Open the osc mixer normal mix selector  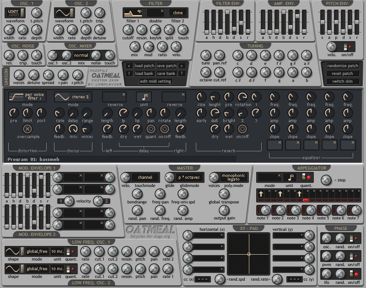81,55
